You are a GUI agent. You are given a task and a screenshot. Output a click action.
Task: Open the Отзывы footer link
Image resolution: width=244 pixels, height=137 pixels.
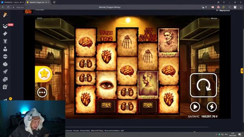tap(76, 131)
